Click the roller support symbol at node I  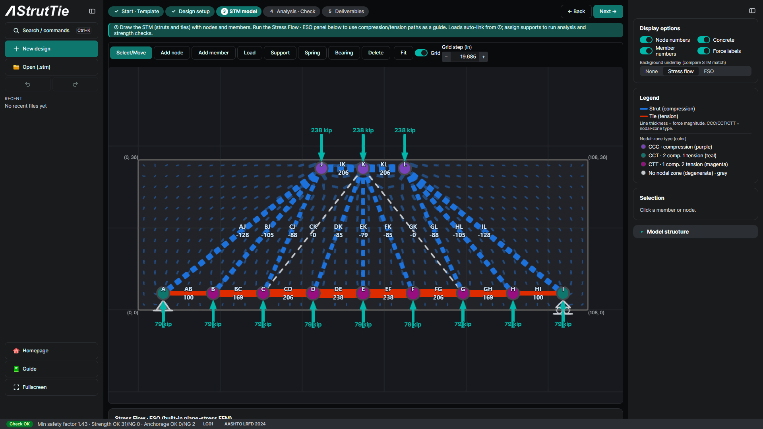point(563,308)
